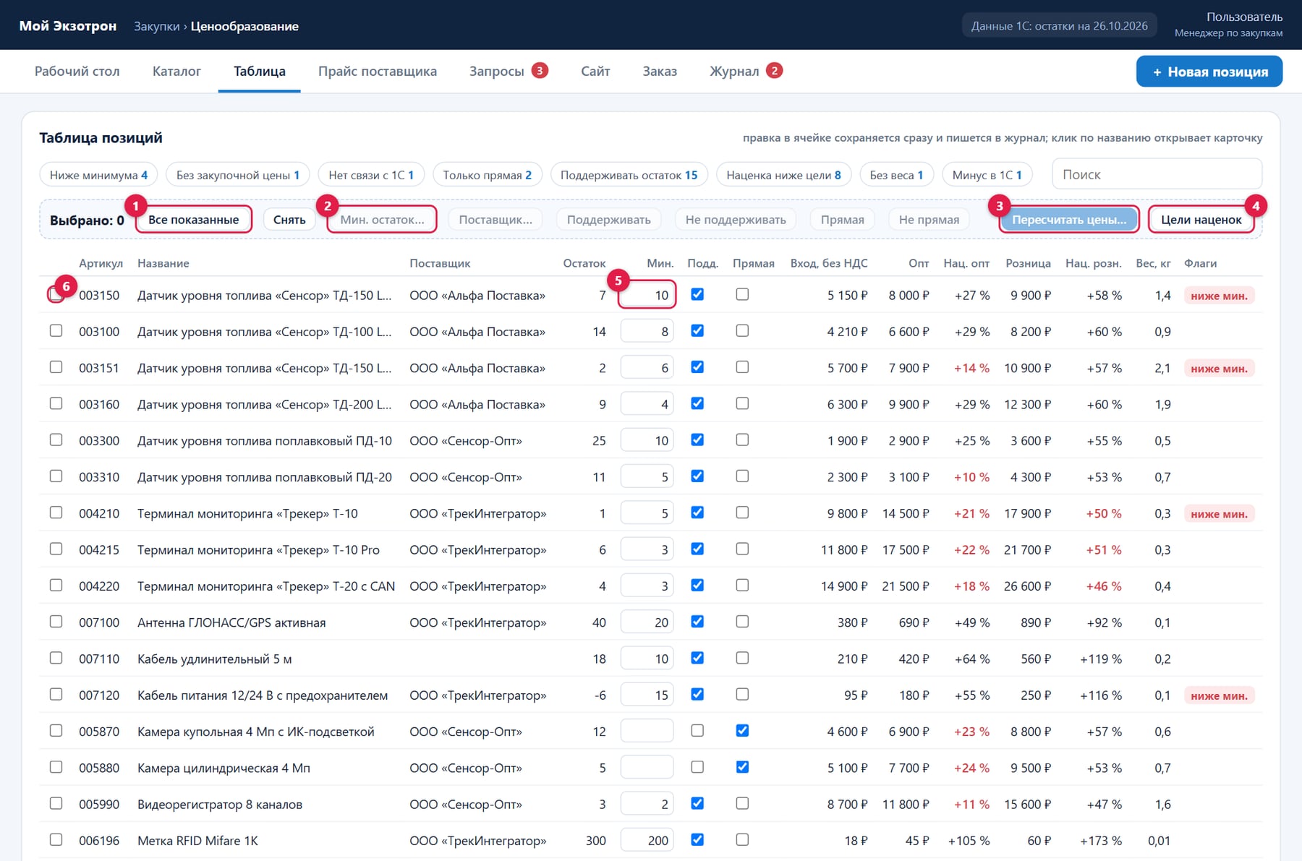Filter by Наценка ниже цели chip

click(x=784, y=175)
